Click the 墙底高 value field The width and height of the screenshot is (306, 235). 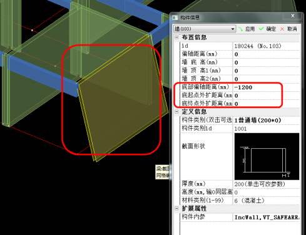point(266,62)
